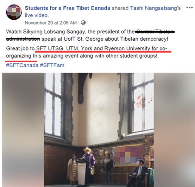Image resolution: width=195 pixels, height=187 pixels.
Task: Click the public globe privacy icon
Action: click(83, 23)
